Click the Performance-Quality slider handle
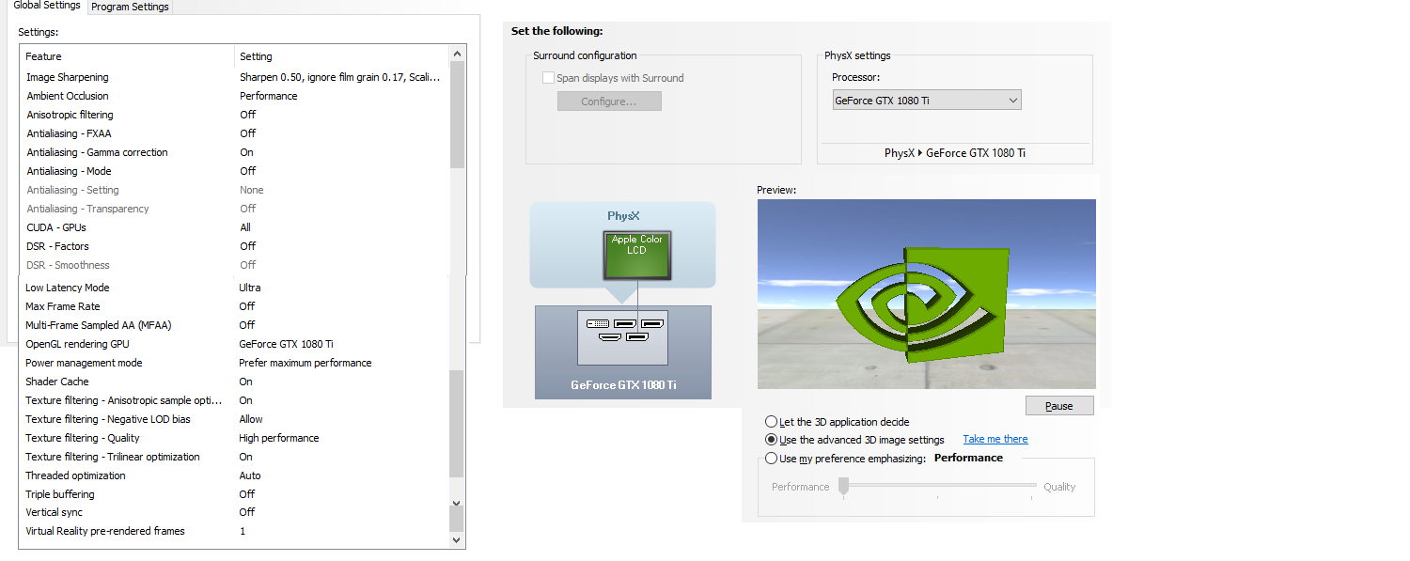This screenshot has width=1410, height=561. click(844, 486)
